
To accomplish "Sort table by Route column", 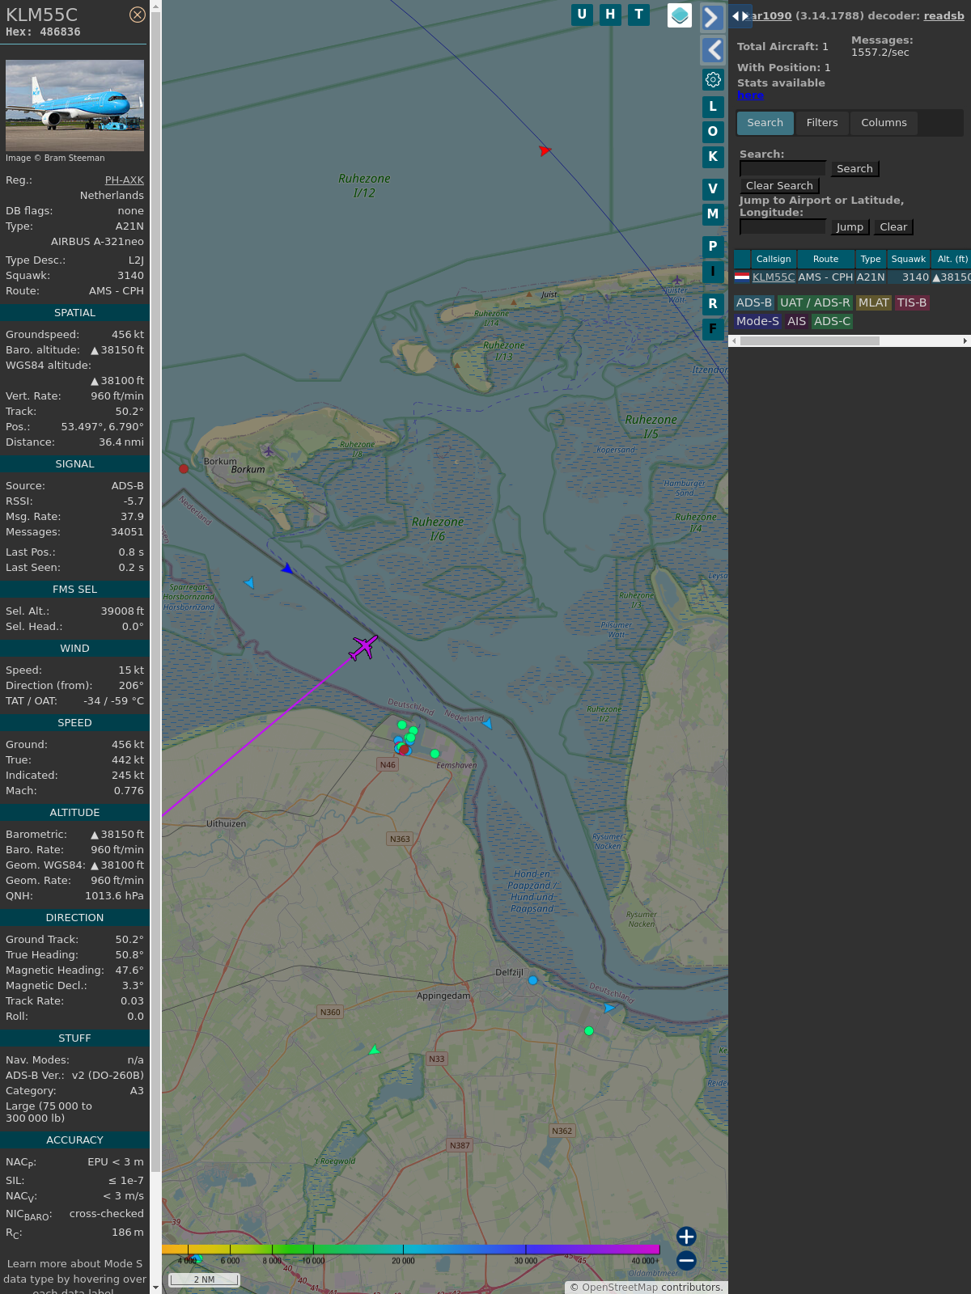I will tap(825, 259).
